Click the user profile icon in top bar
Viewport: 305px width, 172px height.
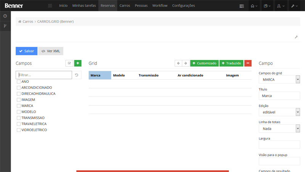tap(281, 6)
